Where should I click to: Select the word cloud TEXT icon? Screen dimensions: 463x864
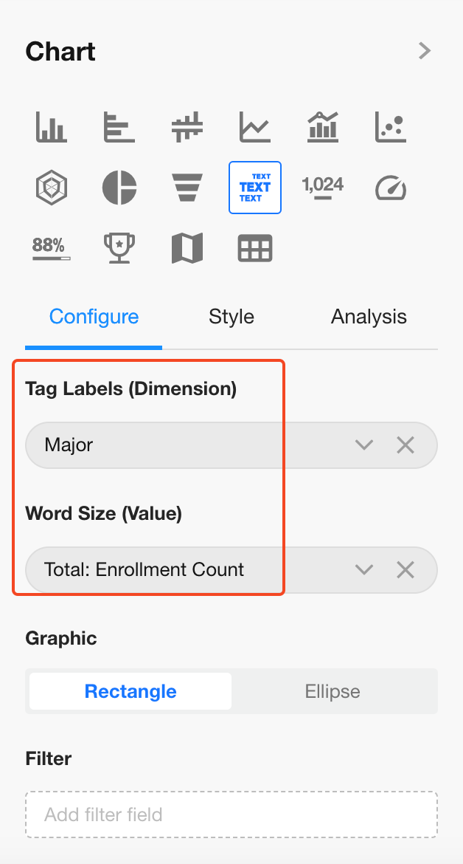pyautogui.click(x=254, y=188)
